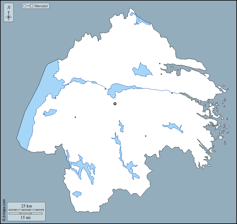237x224 pixels.
Task: Click the d-maps.com copyright text
Action: coord(4,210)
